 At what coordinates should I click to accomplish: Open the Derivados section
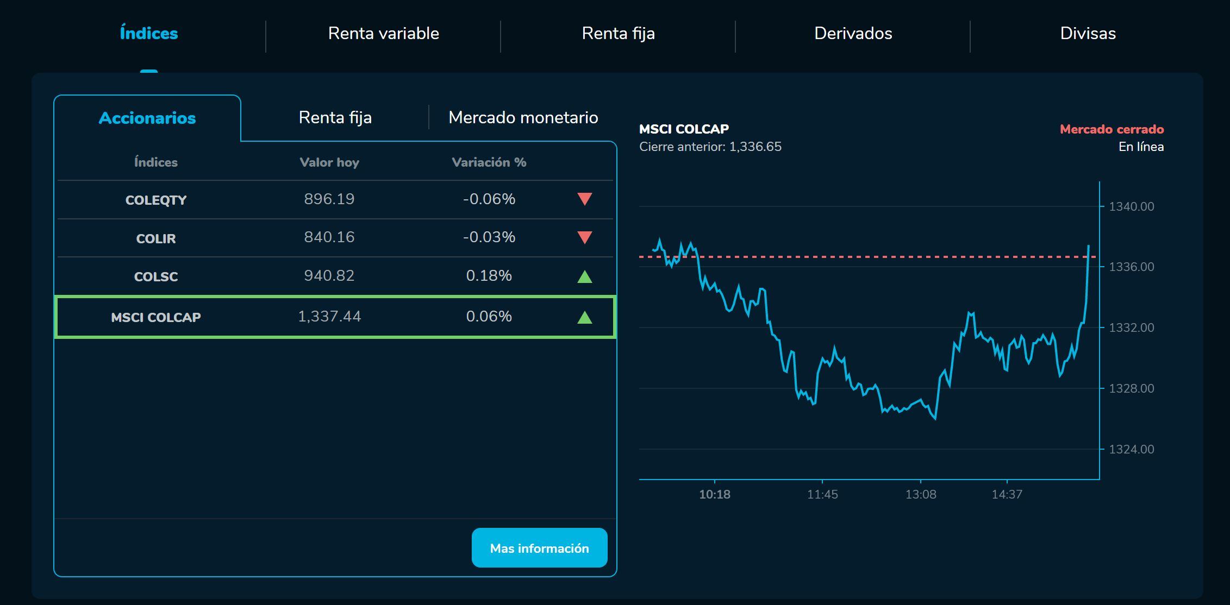[x=852, y=34]
